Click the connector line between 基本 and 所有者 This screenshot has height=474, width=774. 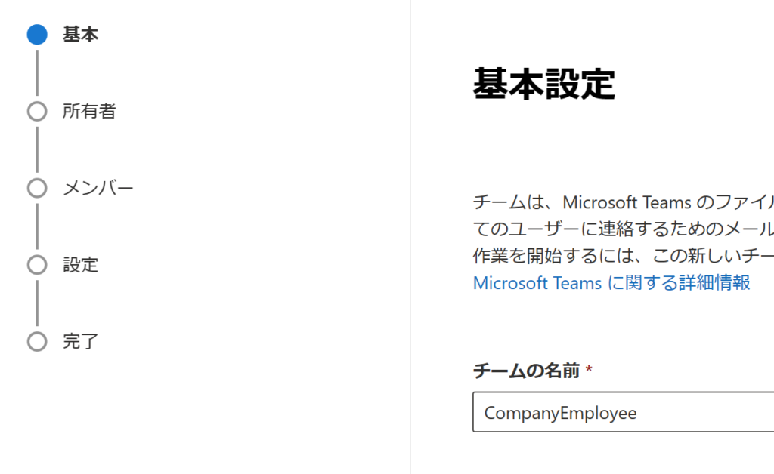click(x=37, y=73)
